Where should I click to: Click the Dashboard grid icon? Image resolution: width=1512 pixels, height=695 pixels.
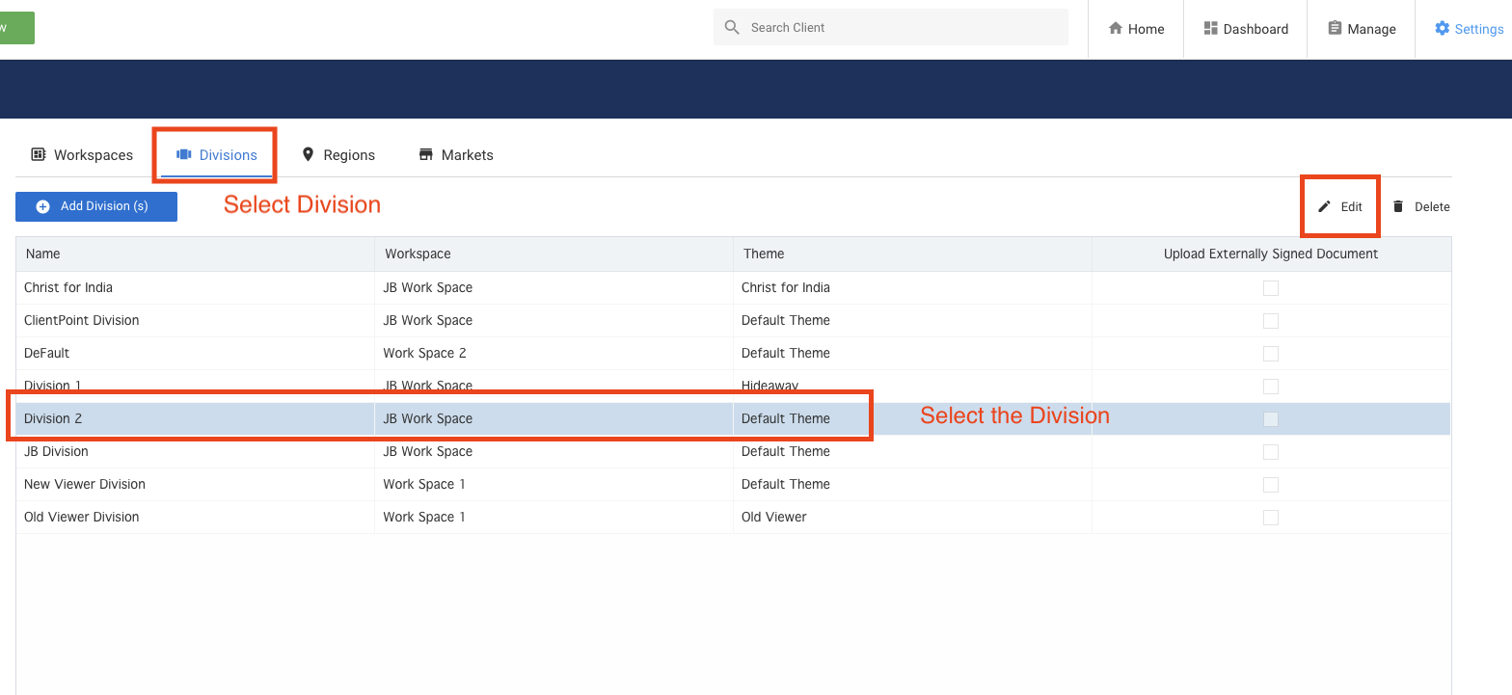click(x=1210, y=28)
